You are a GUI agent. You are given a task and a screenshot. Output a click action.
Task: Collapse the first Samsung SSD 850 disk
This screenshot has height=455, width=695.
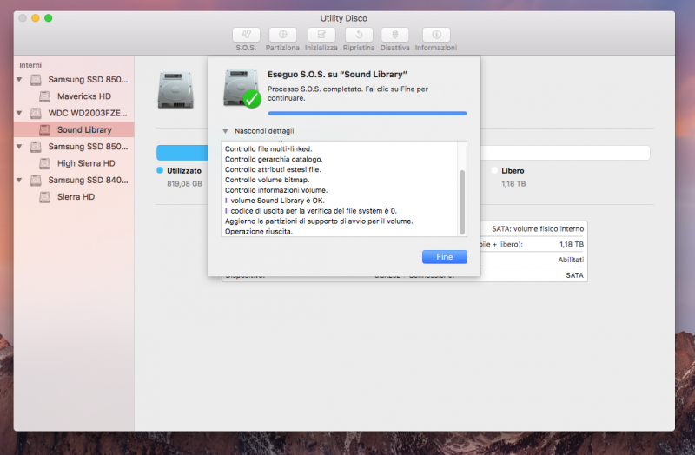tap(19, 80)
